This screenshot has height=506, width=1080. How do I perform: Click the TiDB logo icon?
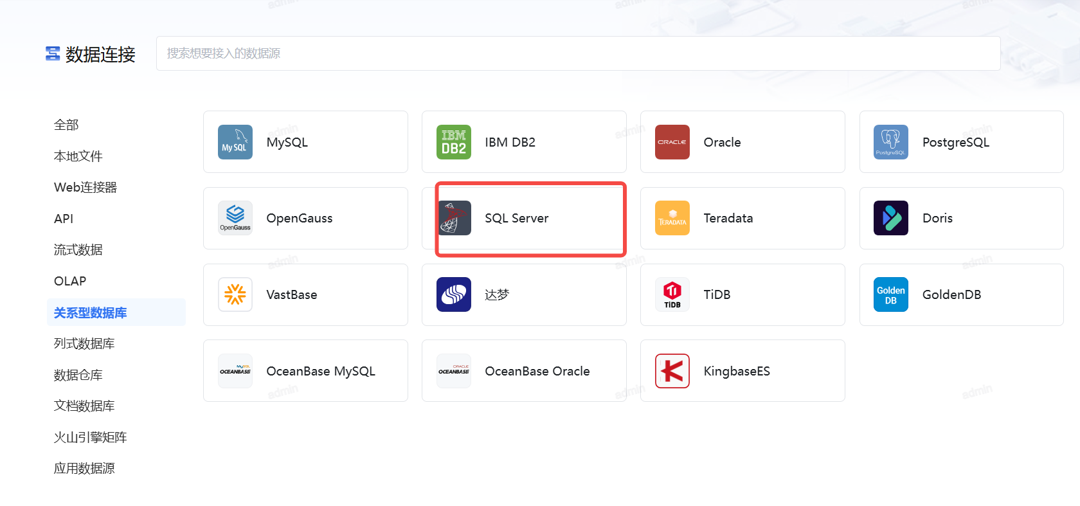pos(672,294)
